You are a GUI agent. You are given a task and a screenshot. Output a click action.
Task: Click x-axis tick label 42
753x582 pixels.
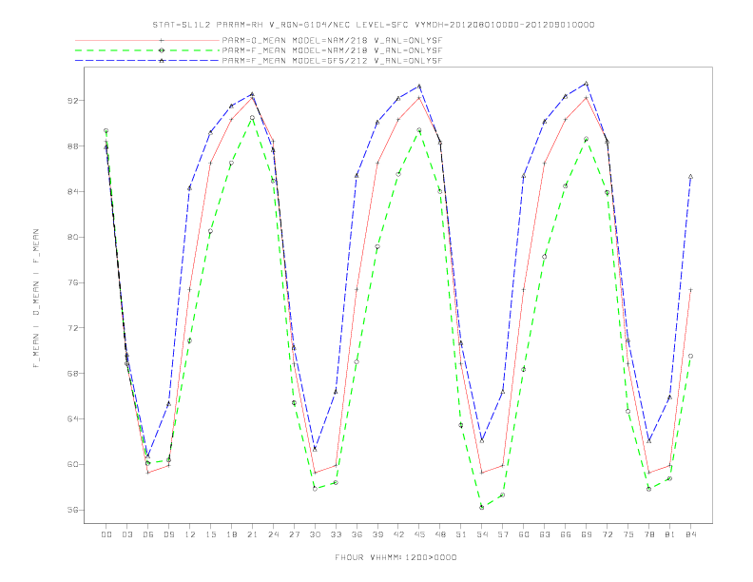click(x=398, y=534)
